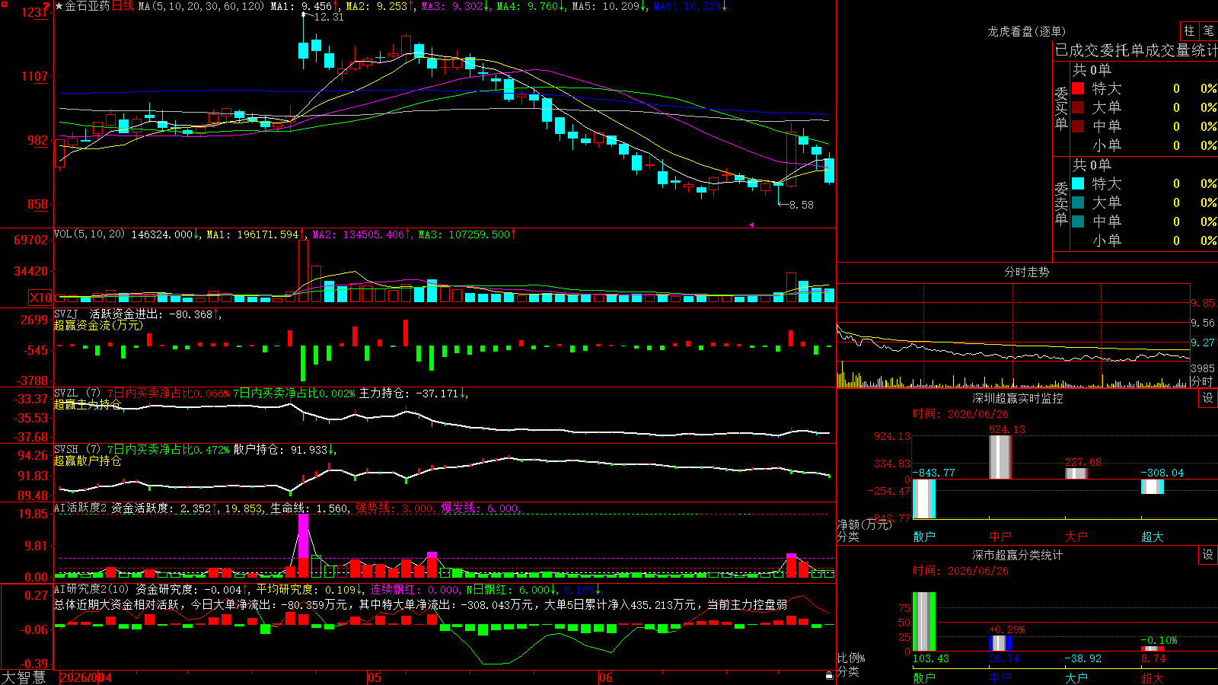The image size is (1218, 685).
Task: Switch 龙虎看盘 to 笔 view
Action: [x=1209, y=31]
